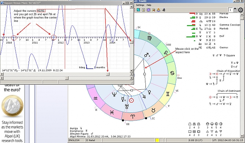Image resolution: width=245 pixels, height=143 pixels.
Task: Click the Chain of Detriment heading
Action: 229,91
